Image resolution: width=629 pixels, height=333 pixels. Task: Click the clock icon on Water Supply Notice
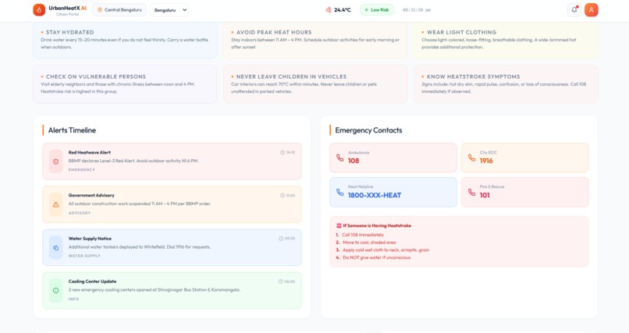281,239
